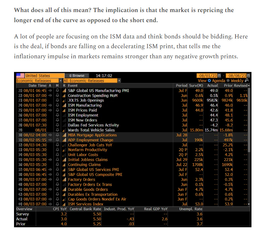The height and width of the screenshot is (238, 272).
Task: Open calendar icon beside 08/01/23 start date
Action: 219,76
